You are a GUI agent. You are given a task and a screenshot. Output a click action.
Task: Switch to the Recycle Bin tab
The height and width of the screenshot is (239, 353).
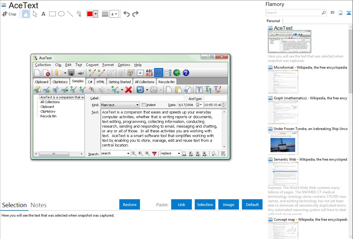166,82
